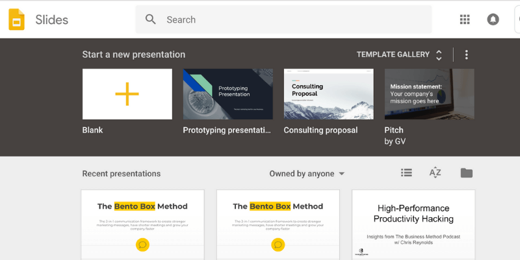Screen dimensions: 520x260
Task: Click the Template Gallery up-down arrows icon
Action: (x=439, y=55)
